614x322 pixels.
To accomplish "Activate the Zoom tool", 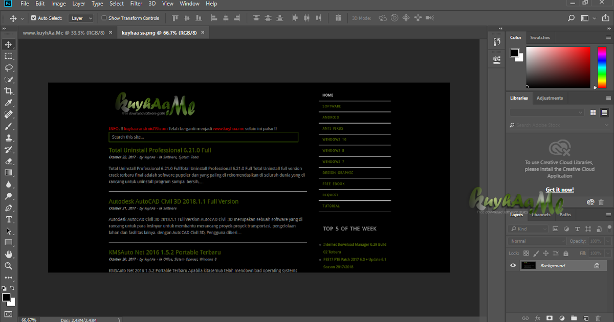I will (x=9, y=266).
